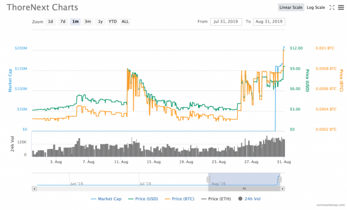The width and height of the screenshot is (347, 210).
Task: Click the $12.00 price axis label
Action: [x=296, y=48]
